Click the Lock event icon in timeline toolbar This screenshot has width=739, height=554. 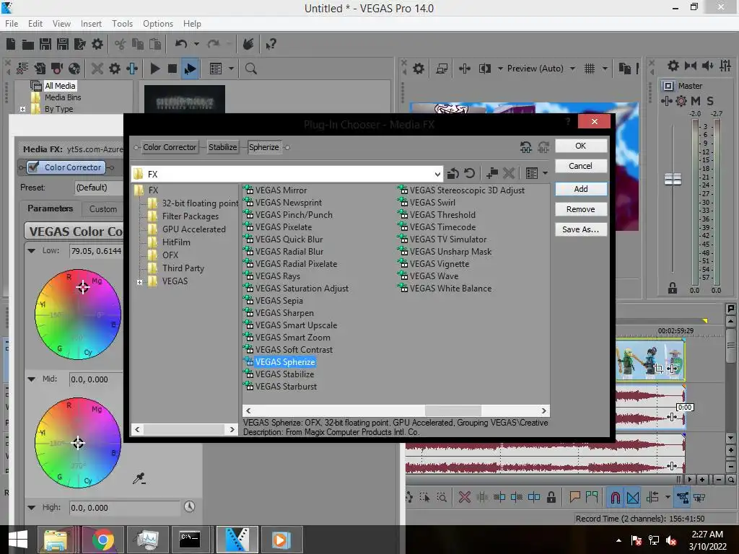point(551,498)
